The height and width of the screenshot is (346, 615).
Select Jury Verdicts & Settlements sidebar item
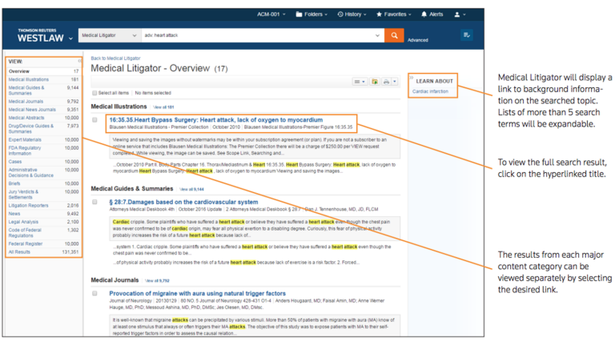[23, 195]
